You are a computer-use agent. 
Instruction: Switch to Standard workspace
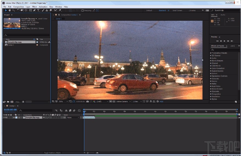pyautogui.click(x=162, y=10)
